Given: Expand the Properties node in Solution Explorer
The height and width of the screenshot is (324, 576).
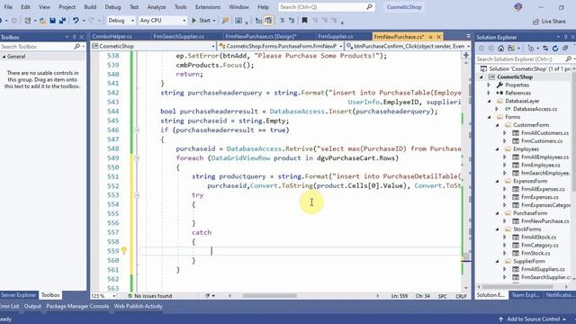Looking at the screenshot, I should pyautogui.click(x=489, y=85).
